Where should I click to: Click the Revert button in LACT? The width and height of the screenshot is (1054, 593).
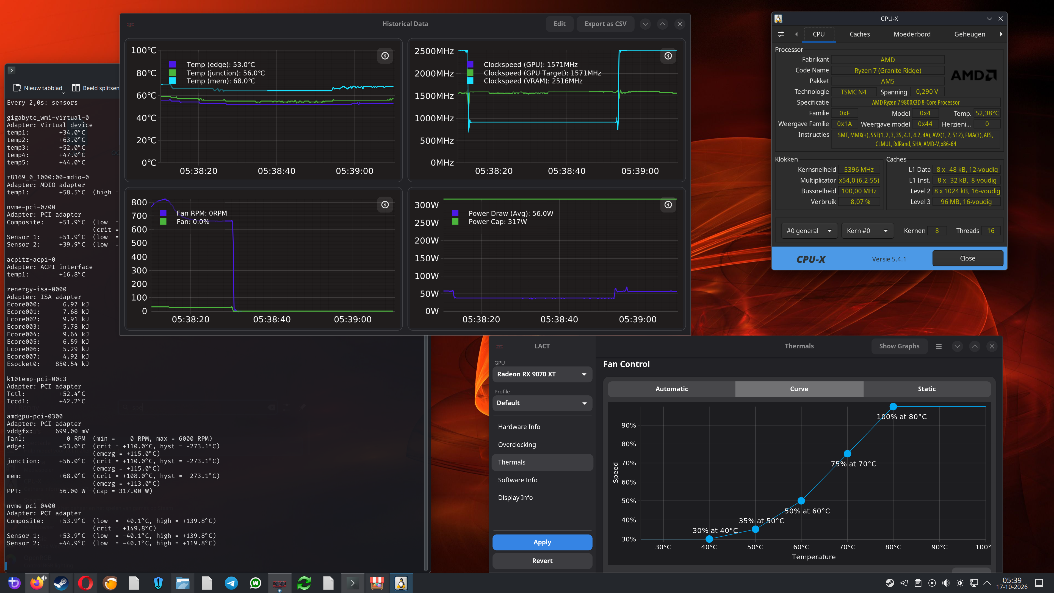pos(542,561)
